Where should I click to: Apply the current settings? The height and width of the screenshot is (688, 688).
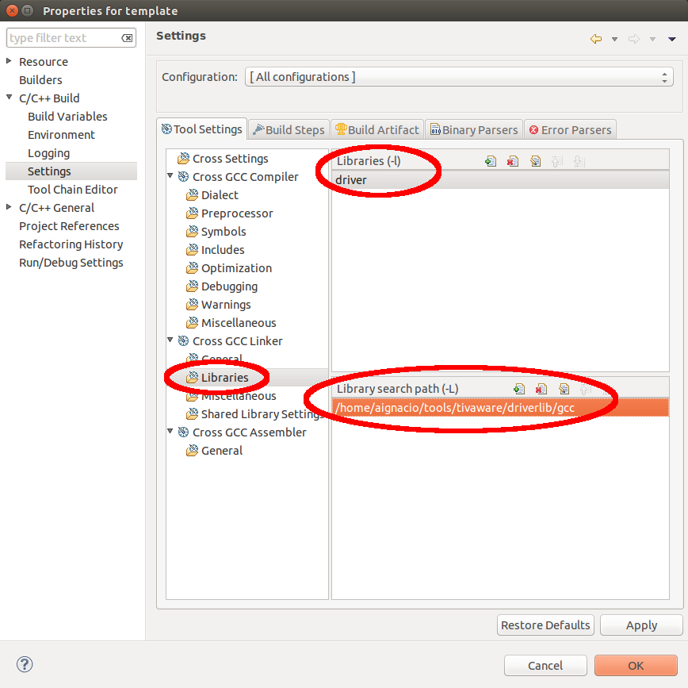coord(640,625)
